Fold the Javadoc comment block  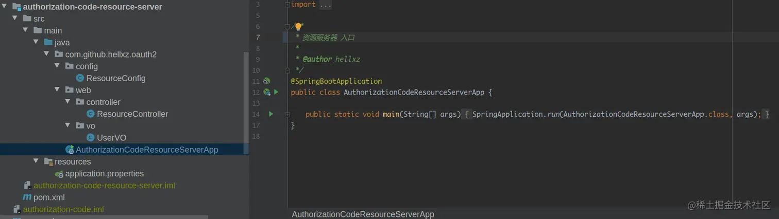pos(287,26)
